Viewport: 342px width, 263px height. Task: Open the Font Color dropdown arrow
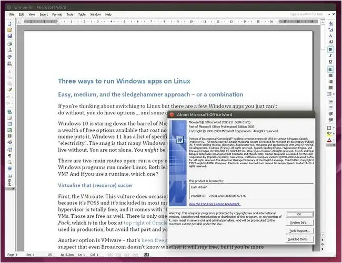tap(334, 140)
